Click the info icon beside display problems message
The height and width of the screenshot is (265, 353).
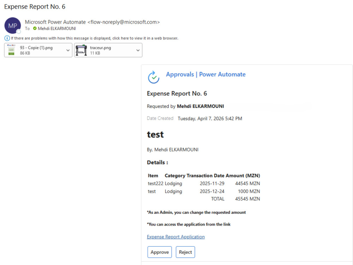[x=7, y=38]
